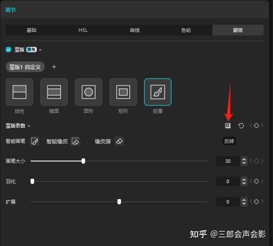Add a new mask with plus icon
The image size is (273, 246).
(54, 67)
